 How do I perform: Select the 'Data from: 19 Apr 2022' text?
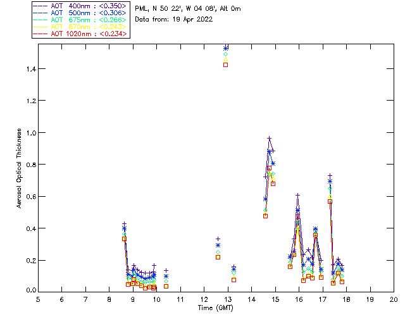(174, 20)
